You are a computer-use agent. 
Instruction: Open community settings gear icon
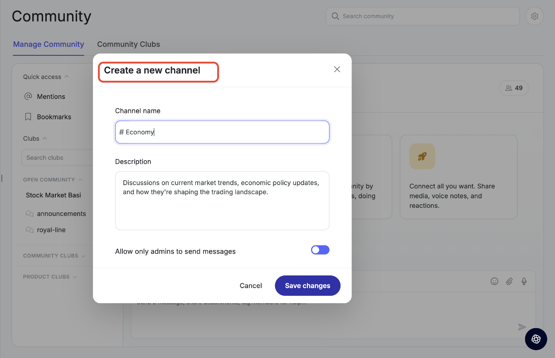pos(535,16)
